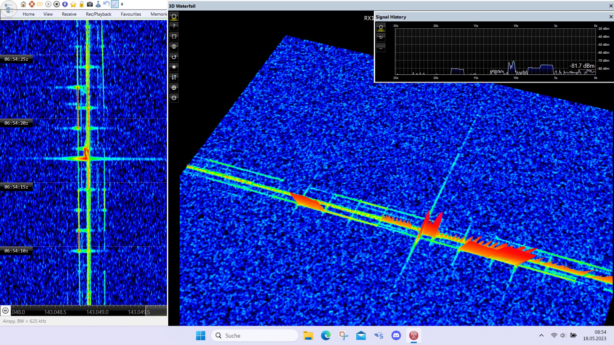This screenshot has width=614, height=345.
Task: Open the Windows Start button
Action: tap(201, 335)
